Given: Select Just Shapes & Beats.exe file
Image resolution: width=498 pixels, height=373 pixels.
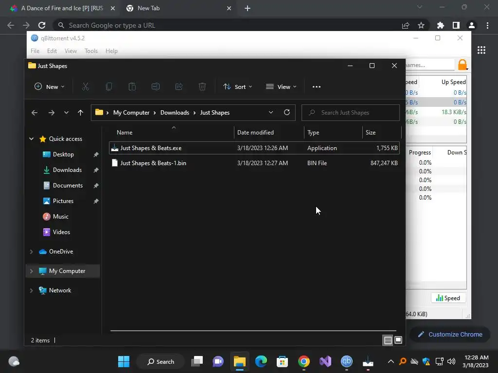Looking at the screenshot, I should click(x=254, y=148).
